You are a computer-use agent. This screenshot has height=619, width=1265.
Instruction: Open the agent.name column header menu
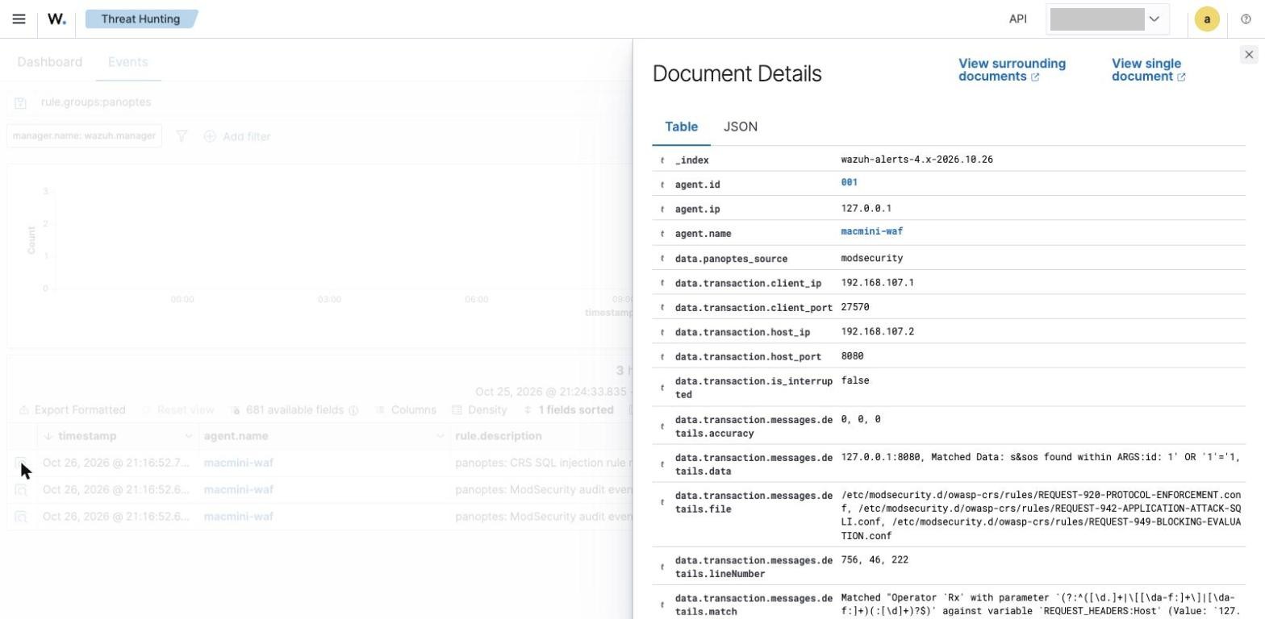pyautogui.click(x=440, y=436)
